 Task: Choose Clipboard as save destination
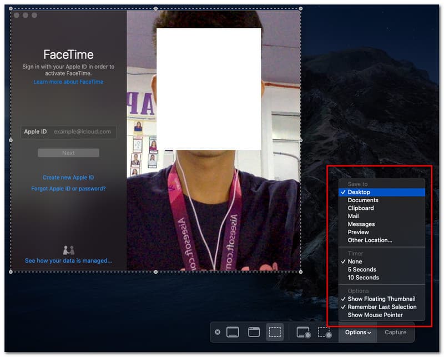point(361,208)
